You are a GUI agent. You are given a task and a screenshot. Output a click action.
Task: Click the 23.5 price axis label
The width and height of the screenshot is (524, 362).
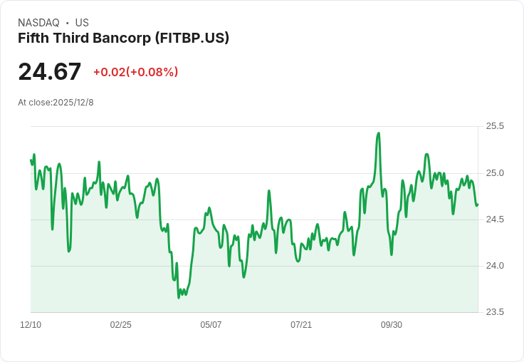[495, 312]
